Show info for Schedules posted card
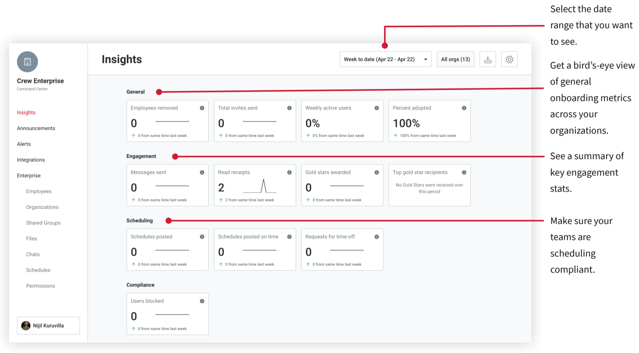 point(202,237)
